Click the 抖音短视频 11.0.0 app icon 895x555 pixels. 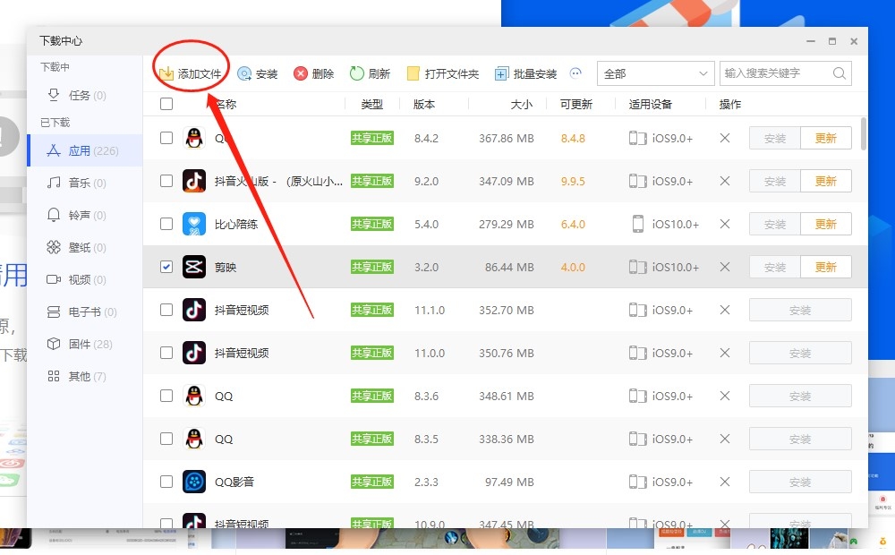194,353
